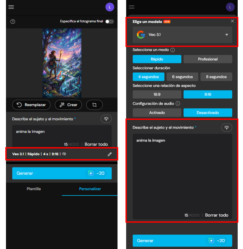Open hamburger menu in left screen
This screenshot has width=243, height=249.
point(11,7)
